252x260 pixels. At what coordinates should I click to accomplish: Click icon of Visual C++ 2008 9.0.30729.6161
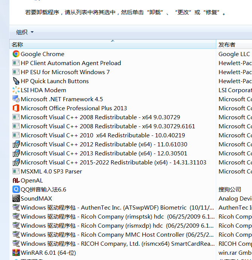click(x=16, y=126)
